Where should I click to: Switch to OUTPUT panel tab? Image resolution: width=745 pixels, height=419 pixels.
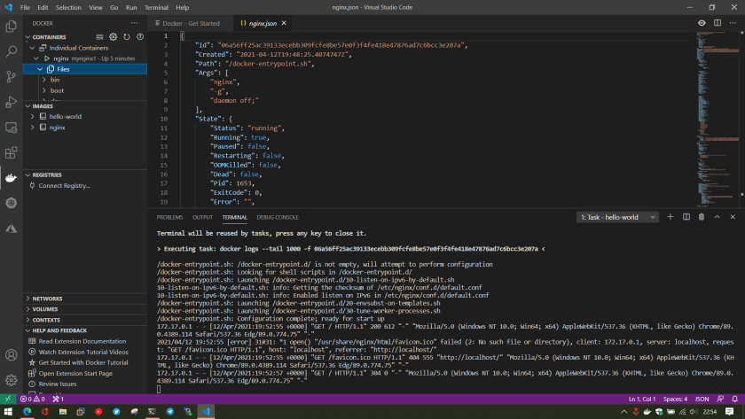[x=202, y=217]
